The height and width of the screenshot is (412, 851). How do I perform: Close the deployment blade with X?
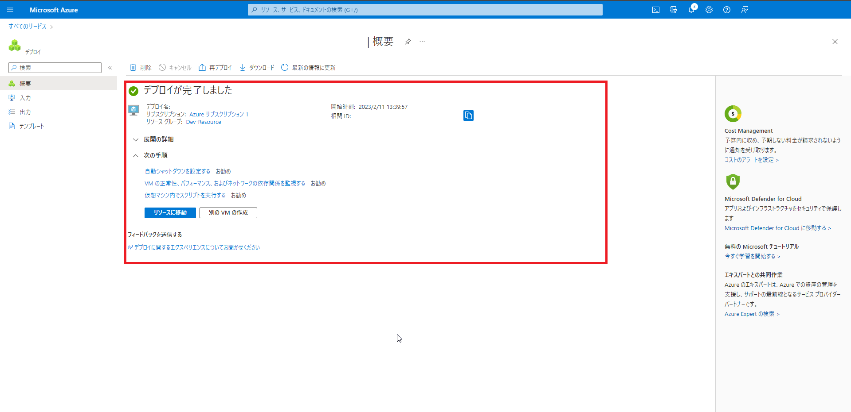tap(835, 42)
